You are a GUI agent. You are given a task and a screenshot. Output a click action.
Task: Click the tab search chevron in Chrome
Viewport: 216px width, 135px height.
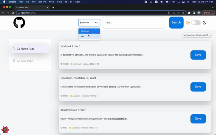click(212, 8)
